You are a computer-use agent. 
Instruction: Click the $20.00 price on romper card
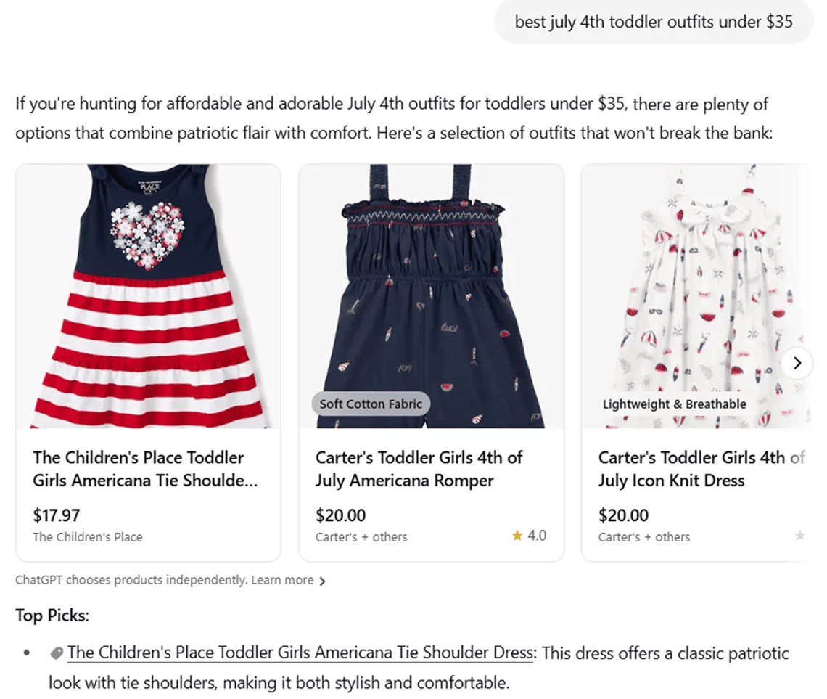click(x=341, y=515)
